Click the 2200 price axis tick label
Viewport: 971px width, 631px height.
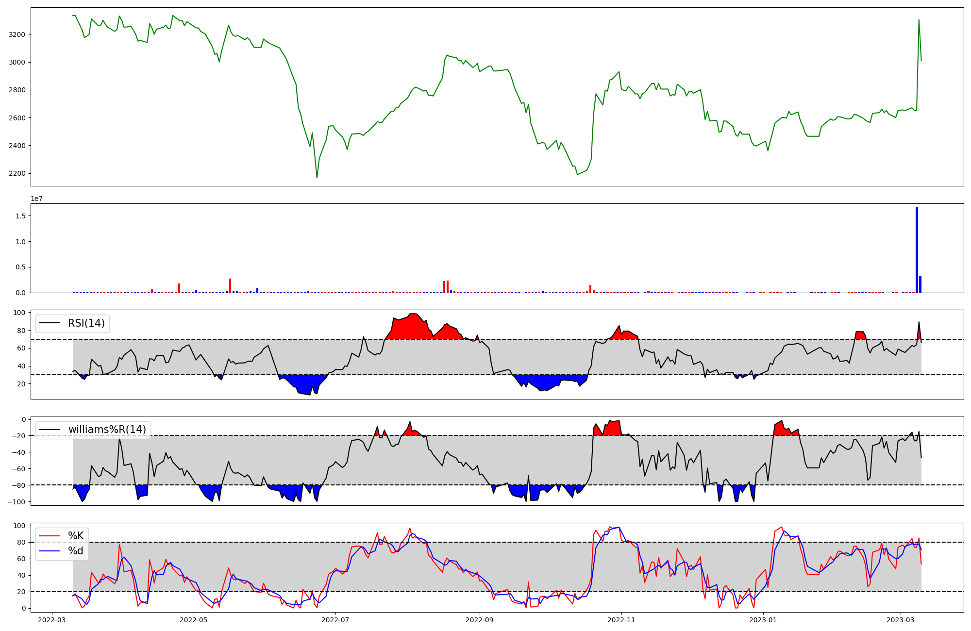(17, 173)
